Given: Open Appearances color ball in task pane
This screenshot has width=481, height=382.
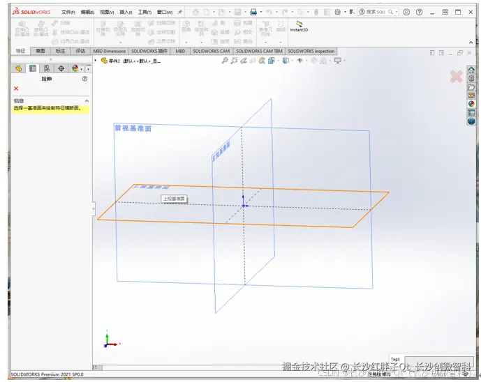Looking at the screenshot, I should point(471,104).
